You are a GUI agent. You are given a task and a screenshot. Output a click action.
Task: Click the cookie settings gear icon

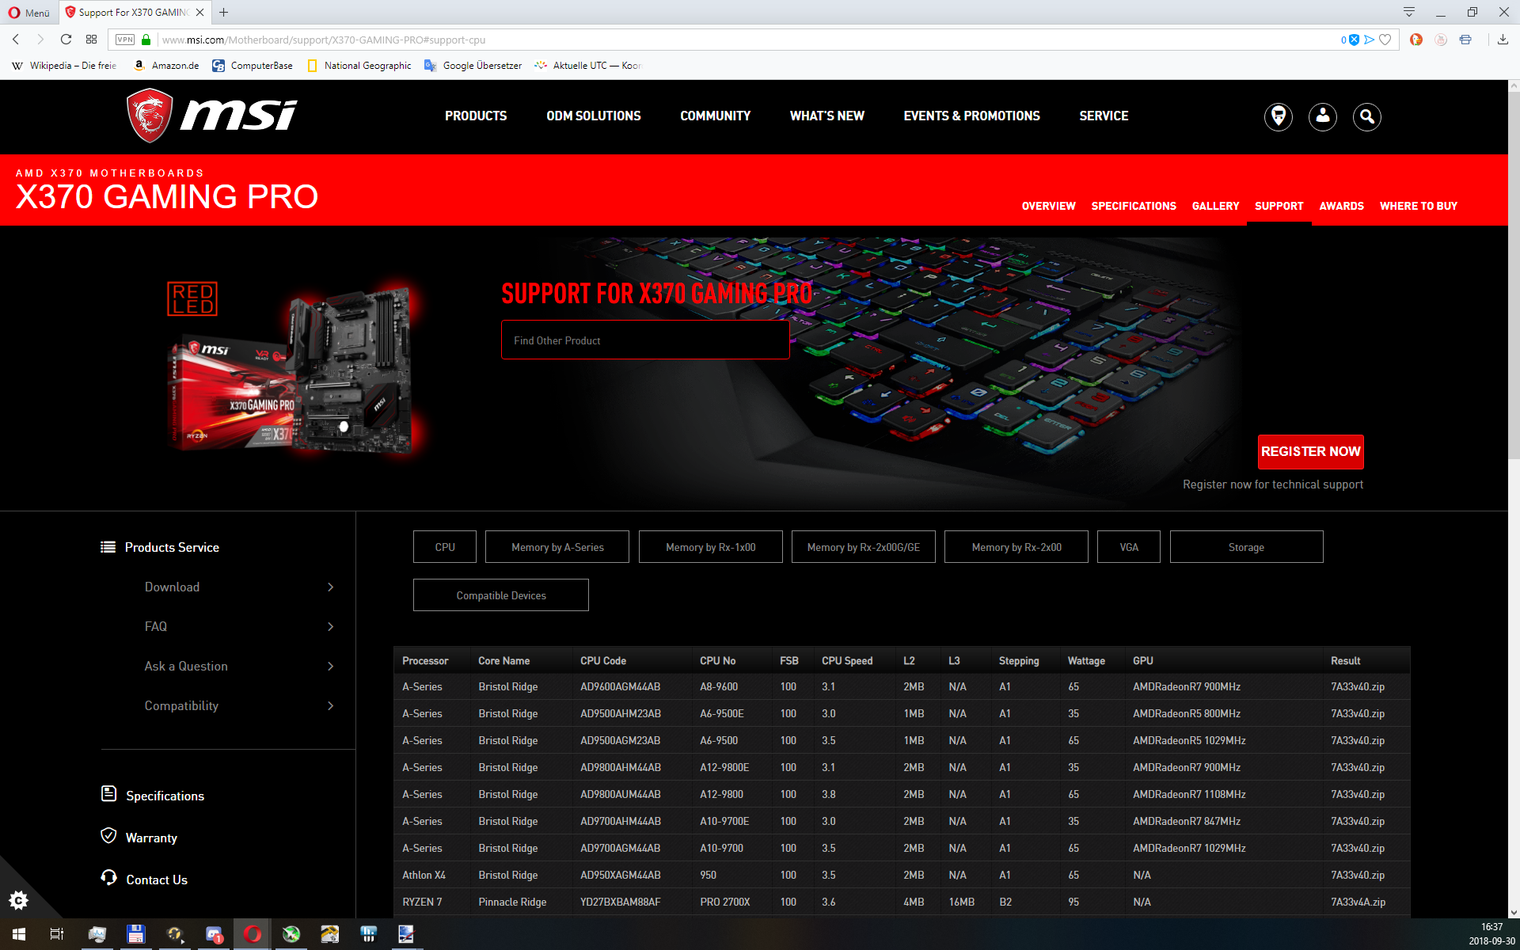pos(18,900)
